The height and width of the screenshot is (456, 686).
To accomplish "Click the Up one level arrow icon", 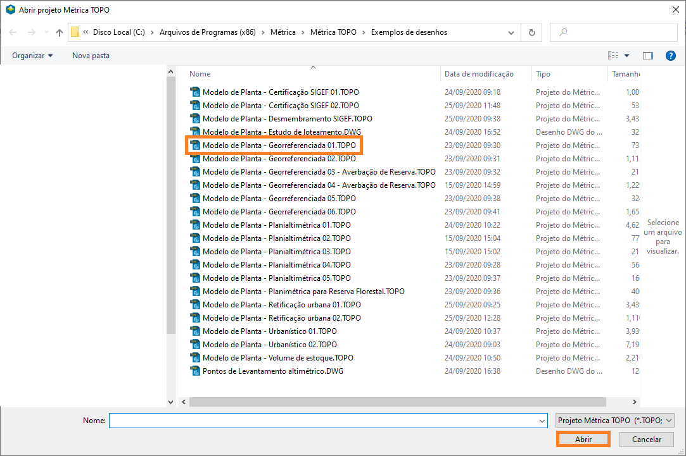I will [60, 32].
